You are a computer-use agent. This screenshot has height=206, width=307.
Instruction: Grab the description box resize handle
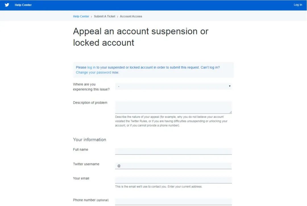click(231, 112)
